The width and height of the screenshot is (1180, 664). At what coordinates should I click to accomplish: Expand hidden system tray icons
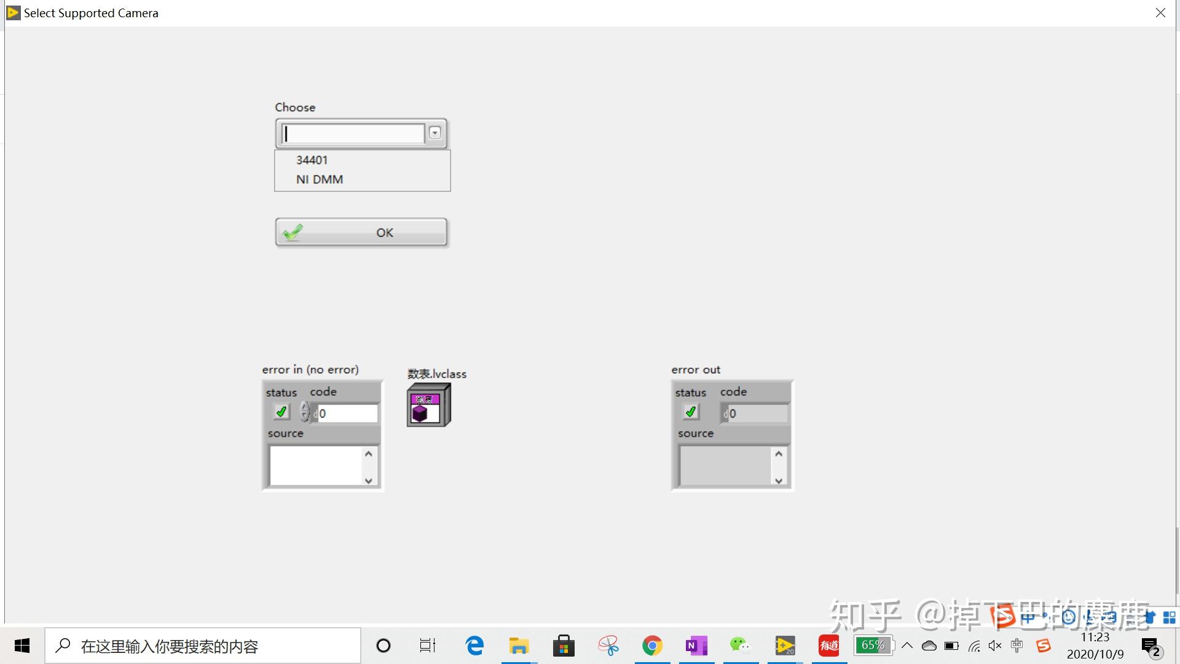907,646
